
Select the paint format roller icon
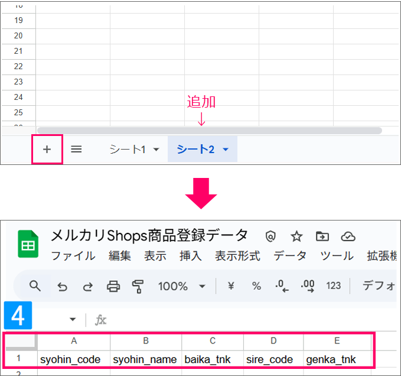click(138, 287)
